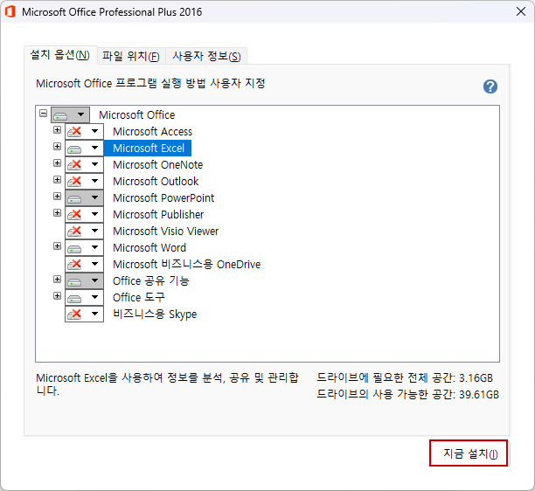
Task: Open install state dropdown for 비즈니스용 OneDrive
Action: tap(84, 264)
